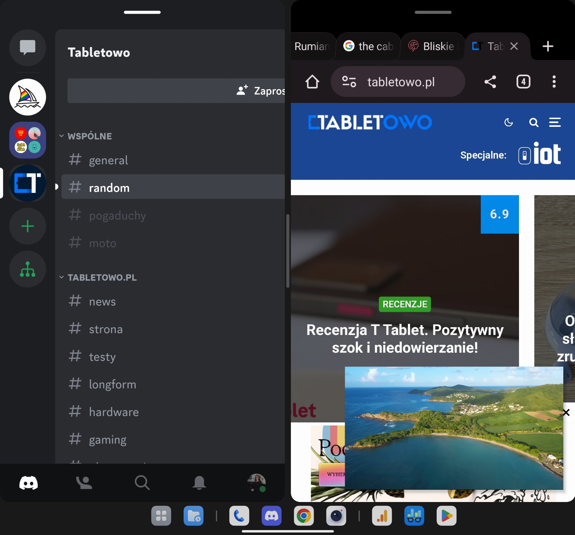Open the general channel
Image resolution: width=575 pixels, height=535 pixels.
point(173,160)
